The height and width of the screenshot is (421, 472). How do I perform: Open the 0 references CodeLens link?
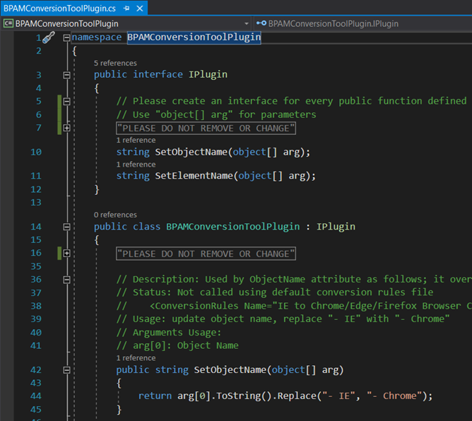click(115, 215)
